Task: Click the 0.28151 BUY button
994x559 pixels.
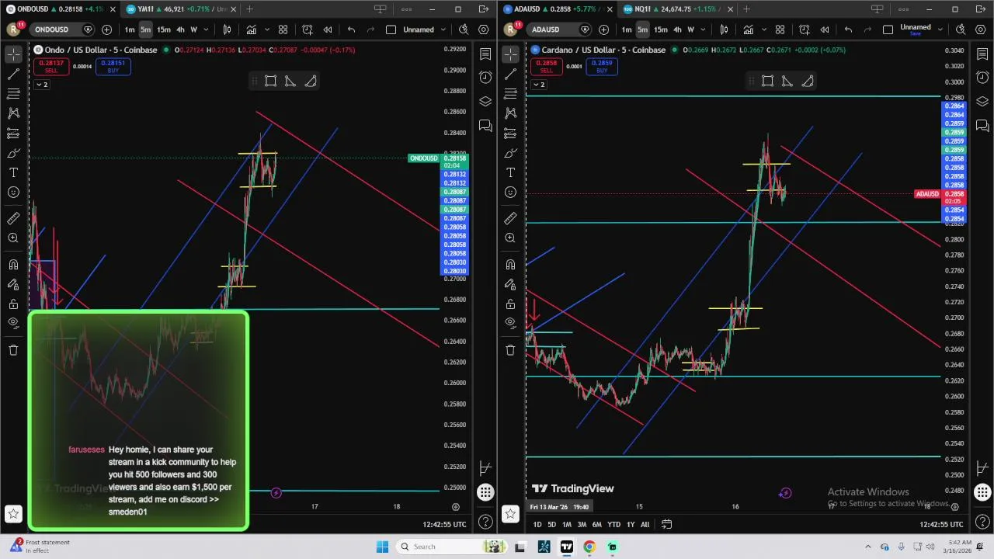Action: tap(113, 66)
